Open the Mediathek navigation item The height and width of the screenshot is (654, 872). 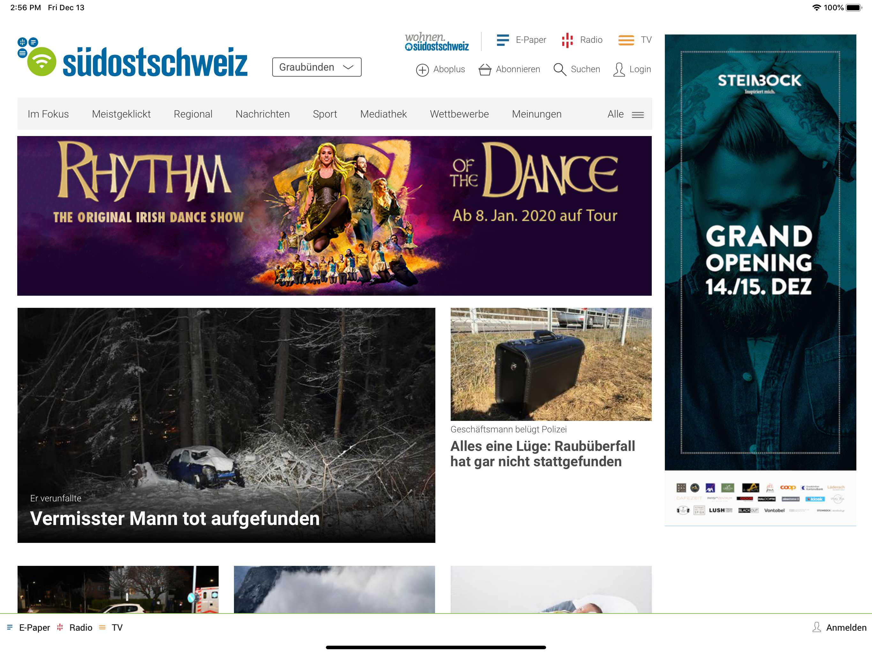tap(383, 114)
